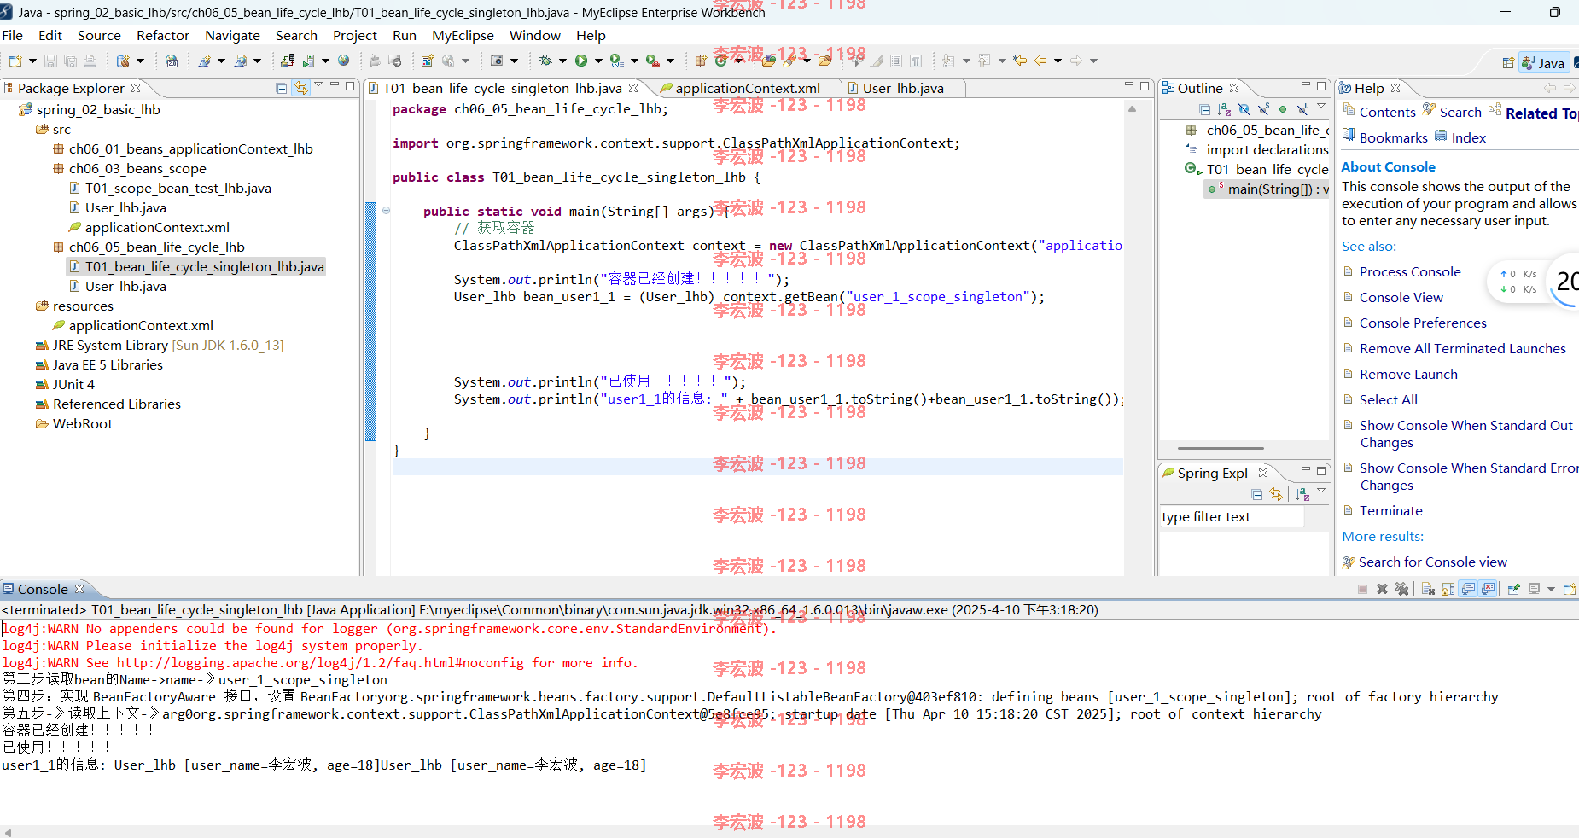
Task: Click the capture screenshot camera icon
Action: point(497,61)
